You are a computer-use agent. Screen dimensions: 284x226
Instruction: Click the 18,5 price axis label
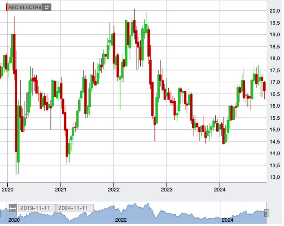(x=275, y=47)
